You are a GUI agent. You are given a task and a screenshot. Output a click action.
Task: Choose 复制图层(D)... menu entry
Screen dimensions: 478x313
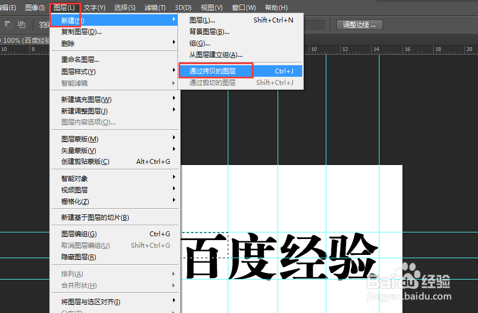click(114, 32)
